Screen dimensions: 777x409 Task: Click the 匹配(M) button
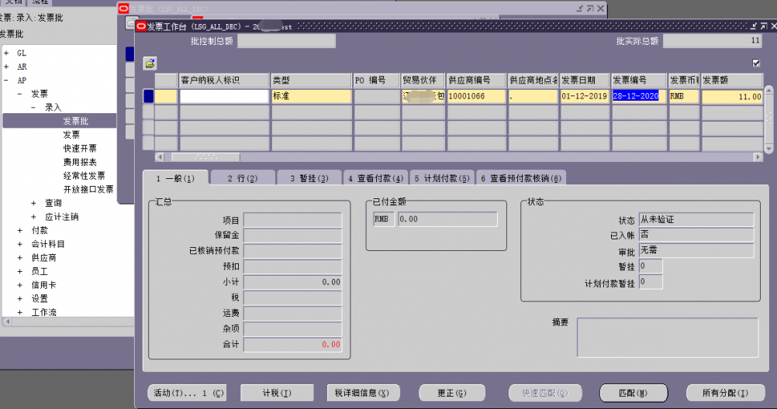633,393
